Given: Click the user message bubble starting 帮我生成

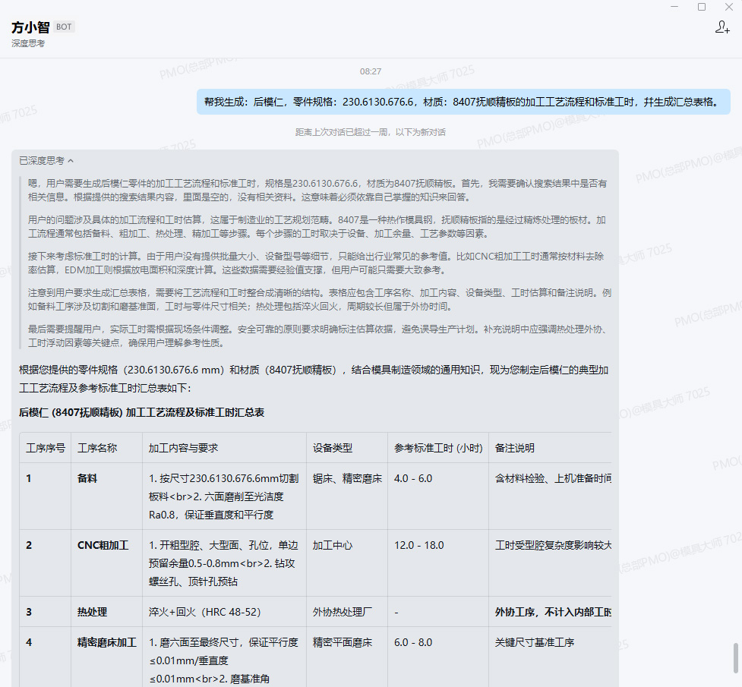Looking at the screenshot, I should [463, 102].
